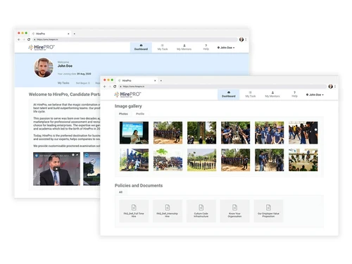The width and height of the screenshot is (352, 264).
Task: Expand John Doe account menu in front window
Action: pyautogui.click(x=315, y=95)
